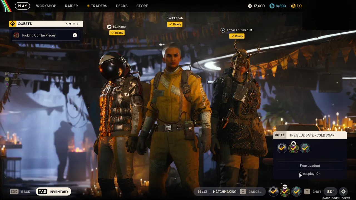
Task: Click the third squad member icon in bottom bar
Action: (297, 191)
